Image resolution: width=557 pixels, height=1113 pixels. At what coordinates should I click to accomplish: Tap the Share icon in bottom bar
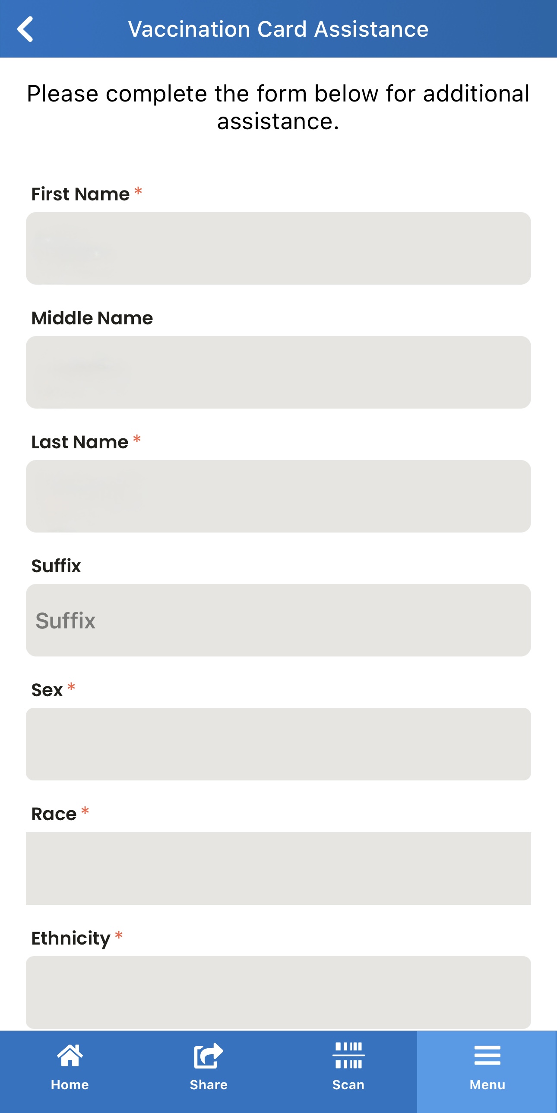click(x=209, y=1055)
